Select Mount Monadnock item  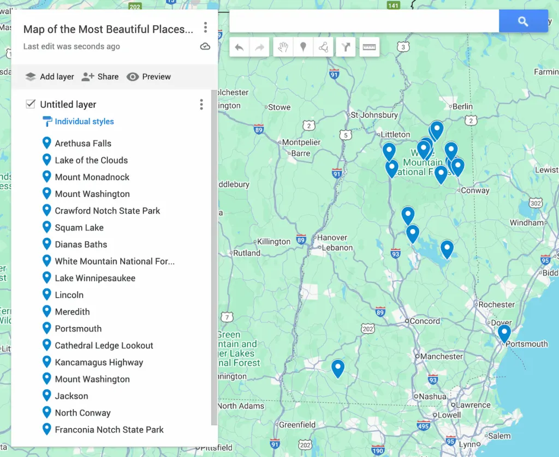(92, 177)
